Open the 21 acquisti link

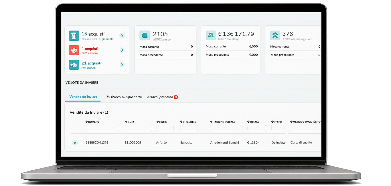[91, 63]
